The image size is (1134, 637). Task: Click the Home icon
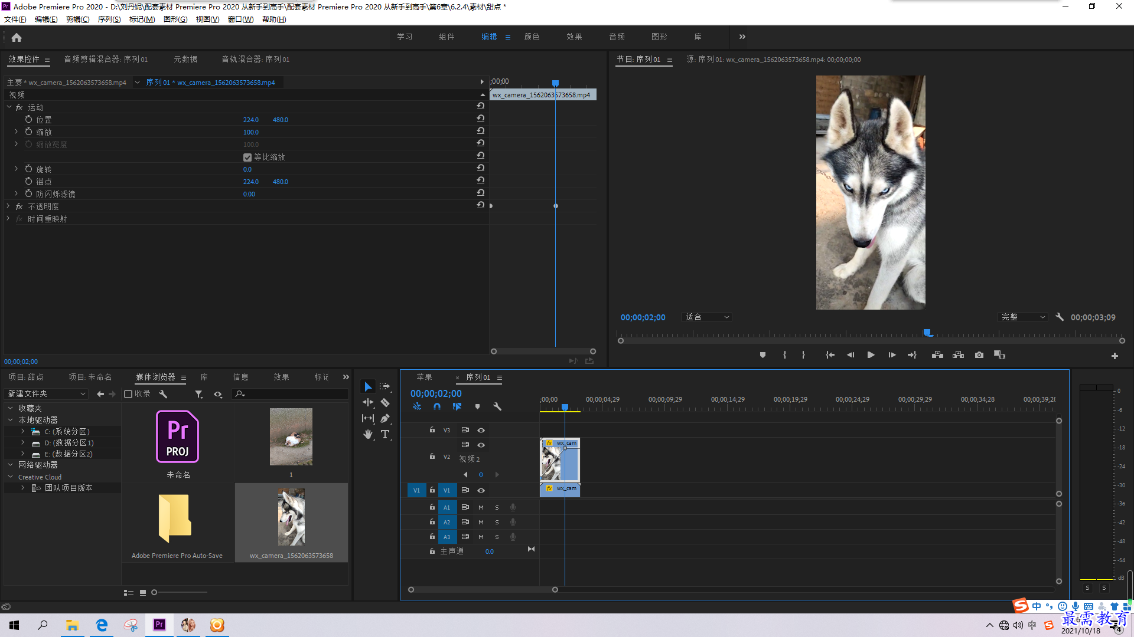(17, 37)
